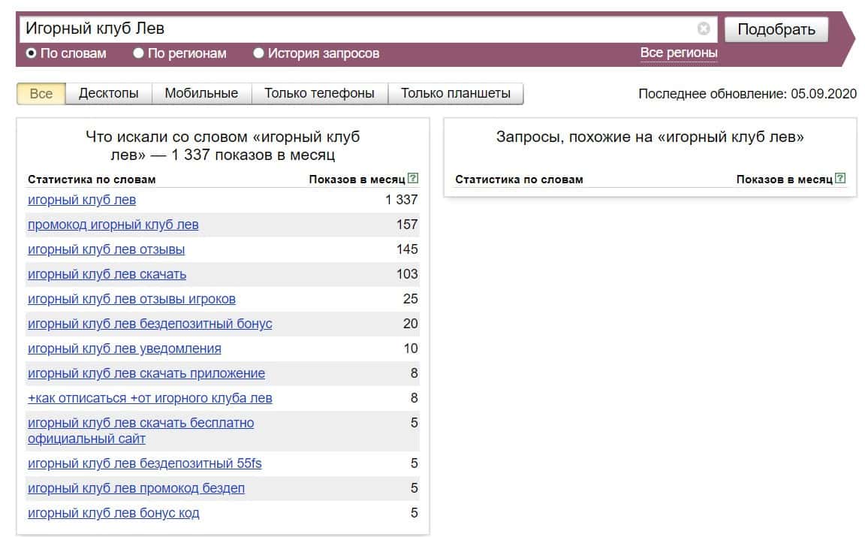The width and height of the screenshot is (865, 537).
Task: Open 'игорный клуб лев уведомления' link
Action: pyautogui.click(x=124, y=348)
